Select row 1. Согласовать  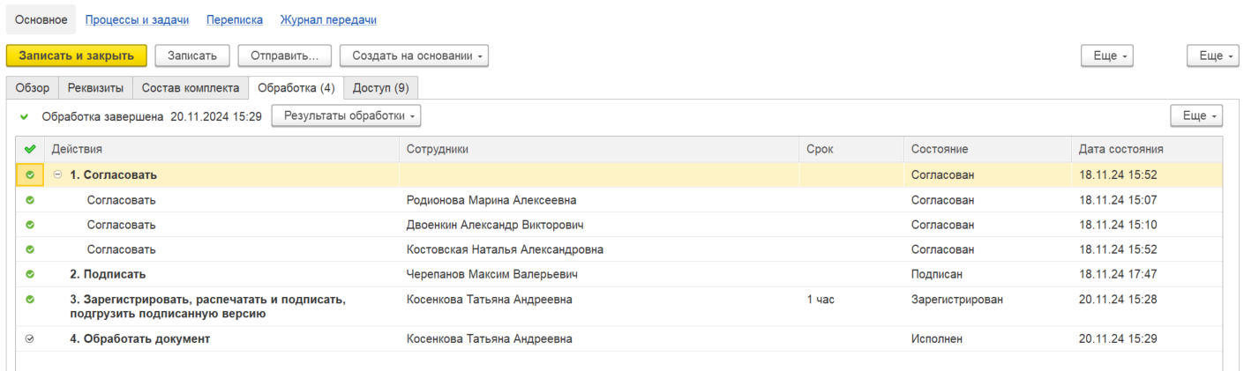[x=619, y=174]
